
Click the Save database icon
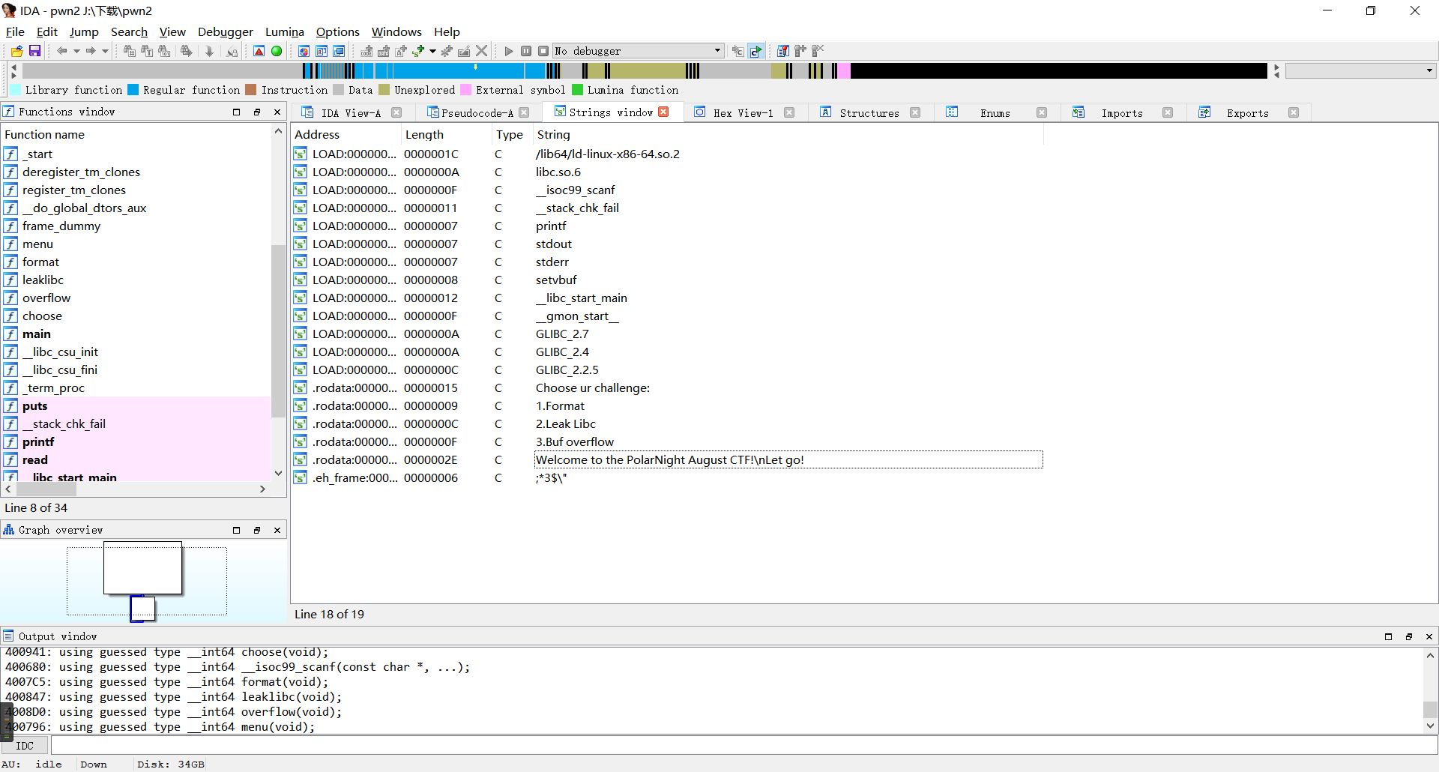34,51
